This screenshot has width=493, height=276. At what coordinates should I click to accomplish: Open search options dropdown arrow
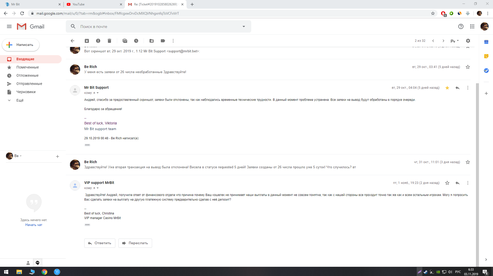[244, 26]
